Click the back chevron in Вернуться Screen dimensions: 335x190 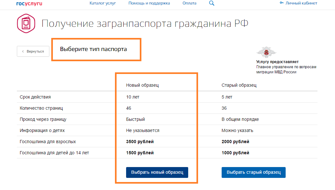(23, 51)
